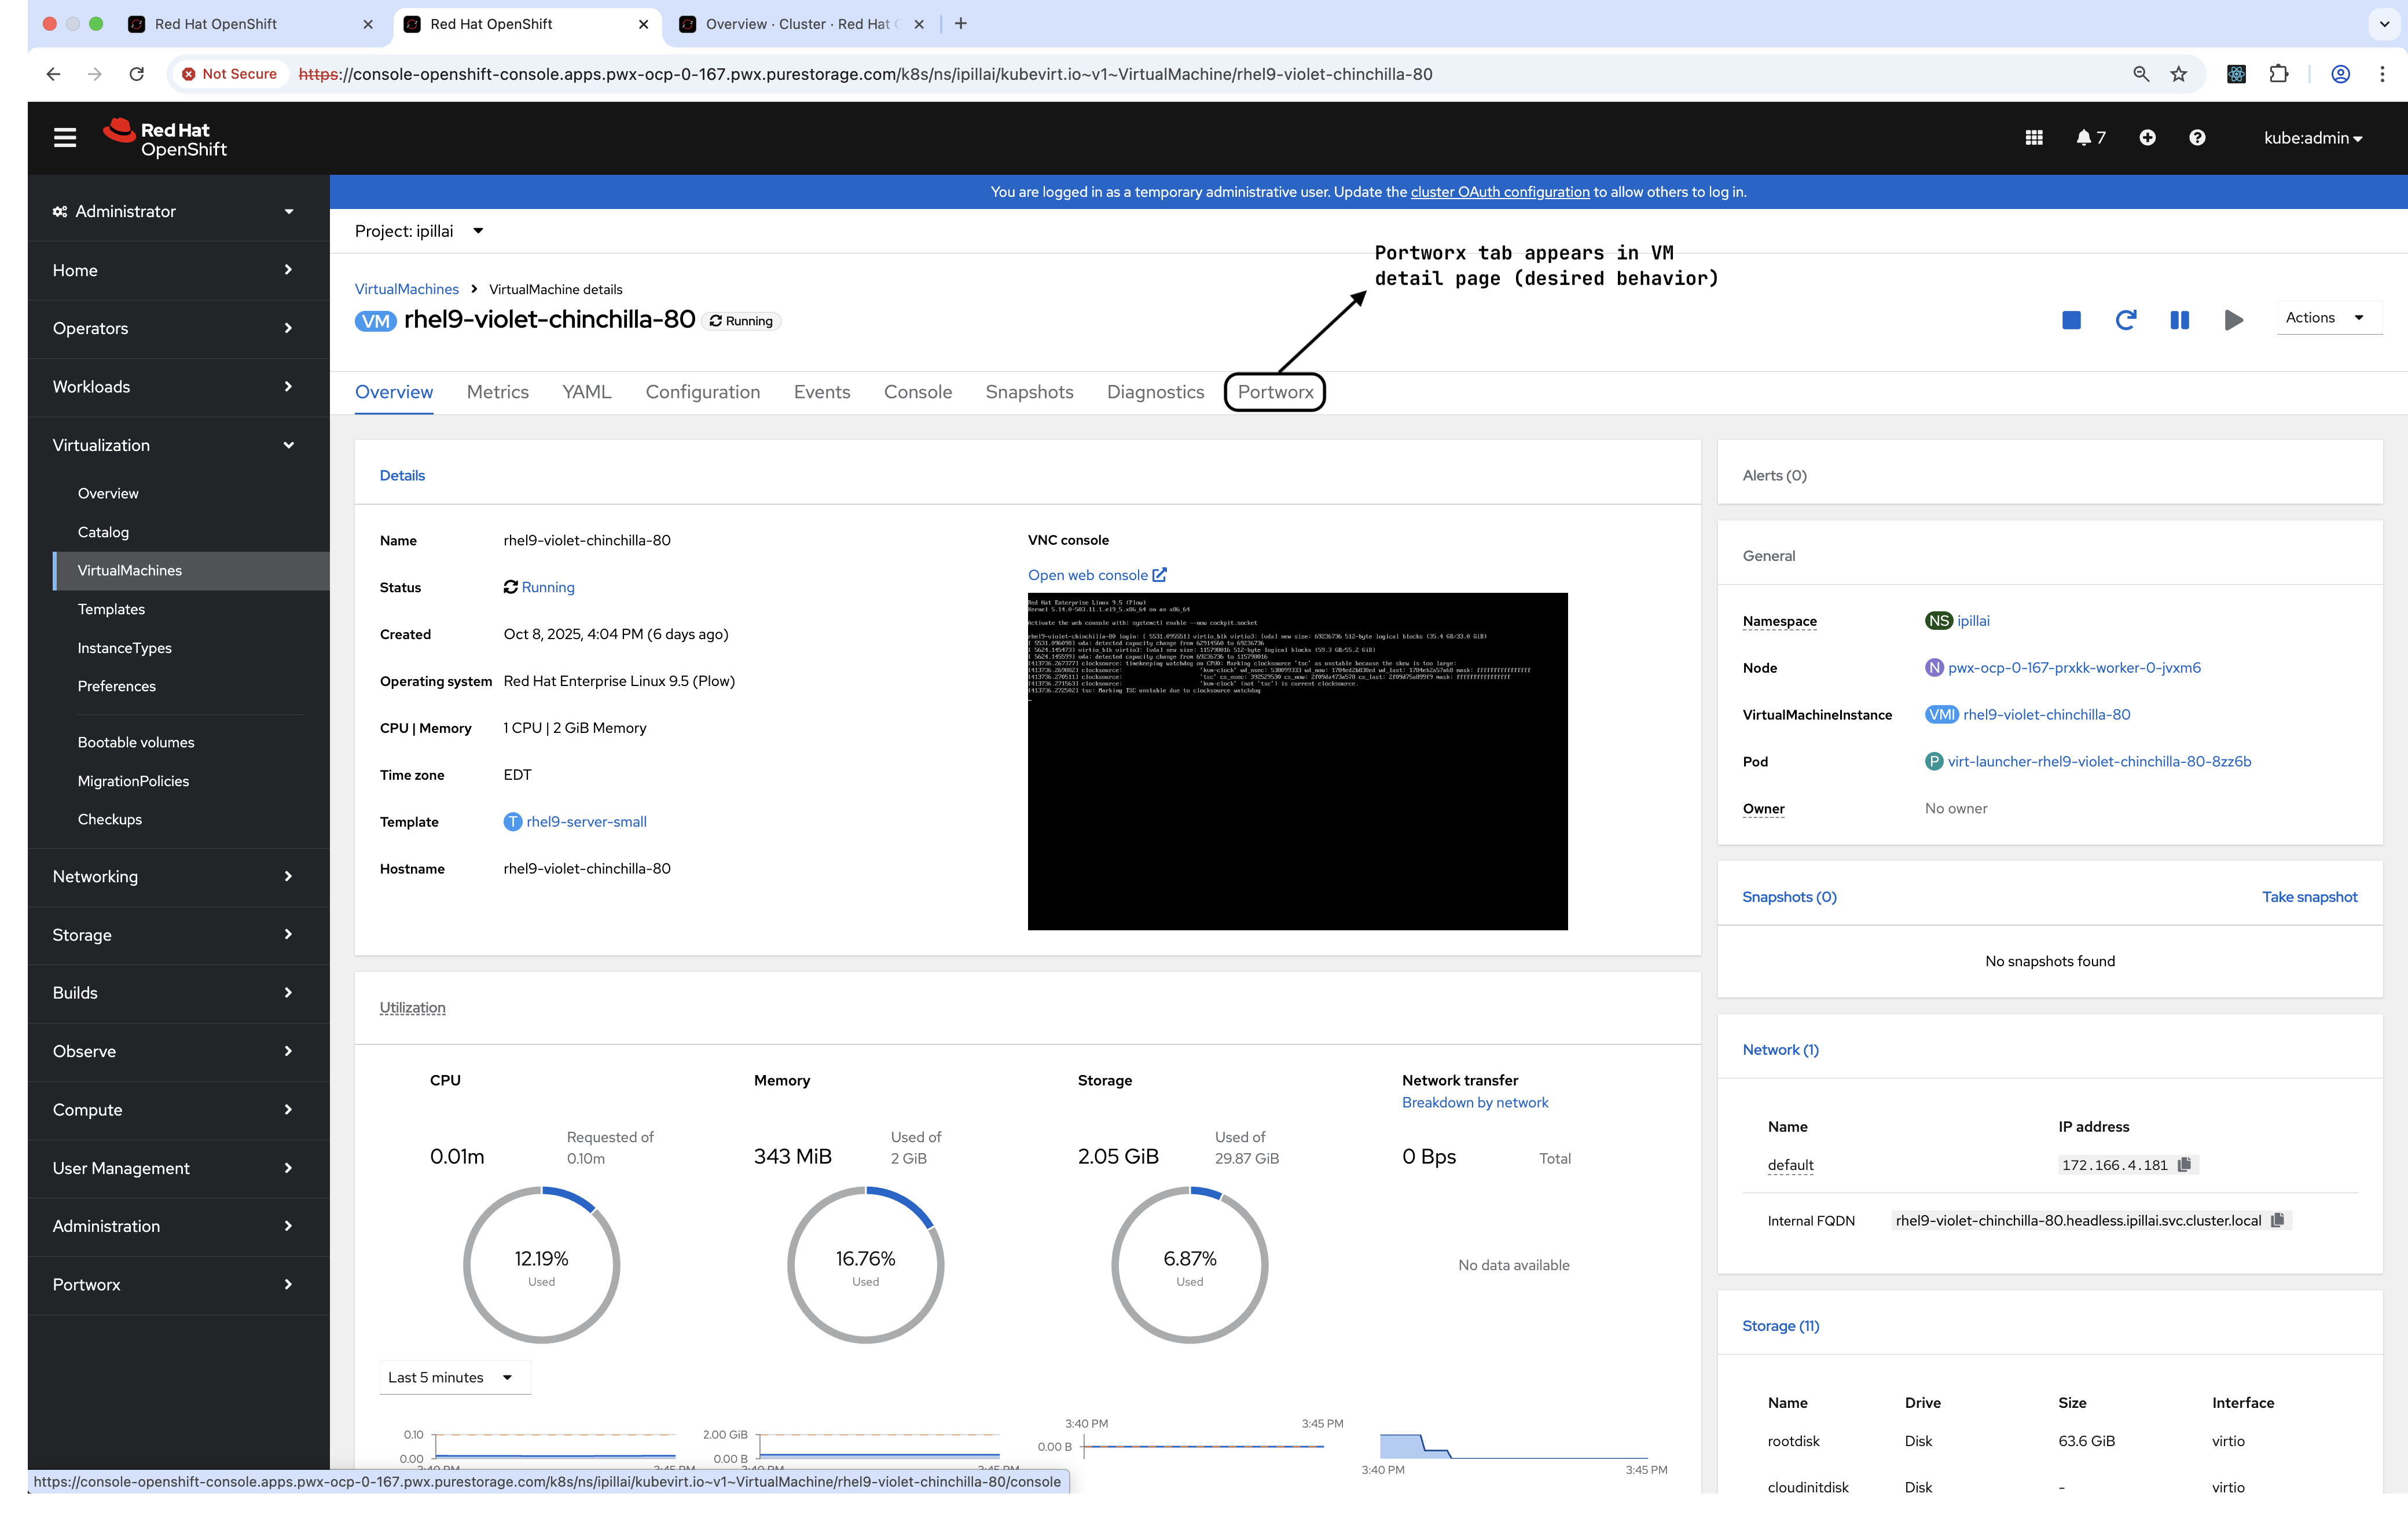Toggle the hamburger navigation menu

click(x=65, y=138)
